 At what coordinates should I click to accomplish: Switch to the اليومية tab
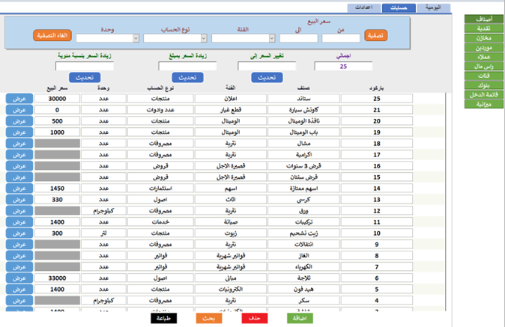point(433,7)
